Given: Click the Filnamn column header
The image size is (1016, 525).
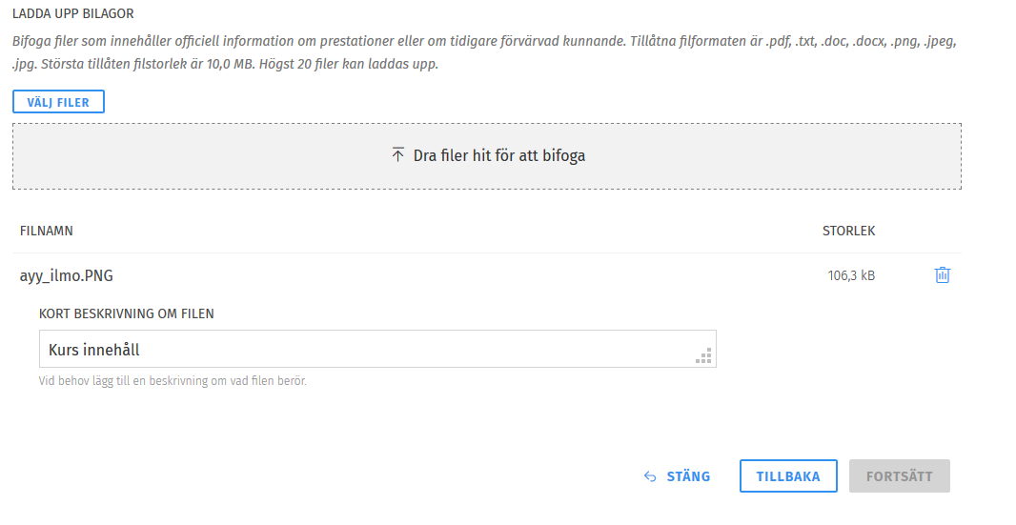Looking at the screenshot, I should [47, 231].
